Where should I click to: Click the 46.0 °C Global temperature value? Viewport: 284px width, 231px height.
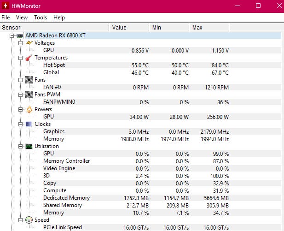pos(140,72)
